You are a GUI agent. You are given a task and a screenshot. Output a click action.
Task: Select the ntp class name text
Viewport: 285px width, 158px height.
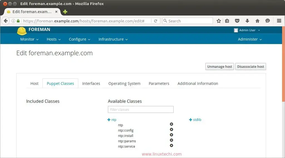click(x=120, y=125)
